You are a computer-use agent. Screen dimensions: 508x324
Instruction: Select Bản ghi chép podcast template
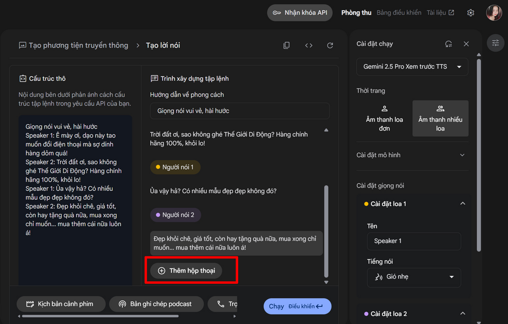[156, 304]
